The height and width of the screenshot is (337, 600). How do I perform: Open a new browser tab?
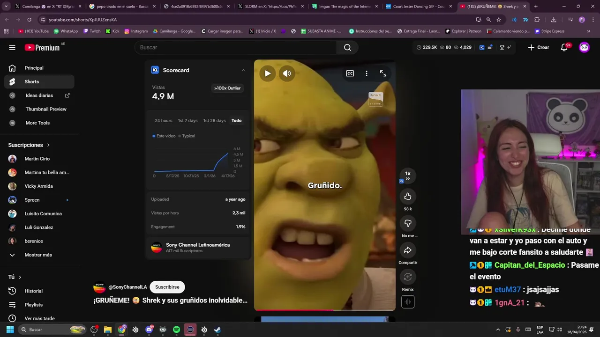[536, 7]
